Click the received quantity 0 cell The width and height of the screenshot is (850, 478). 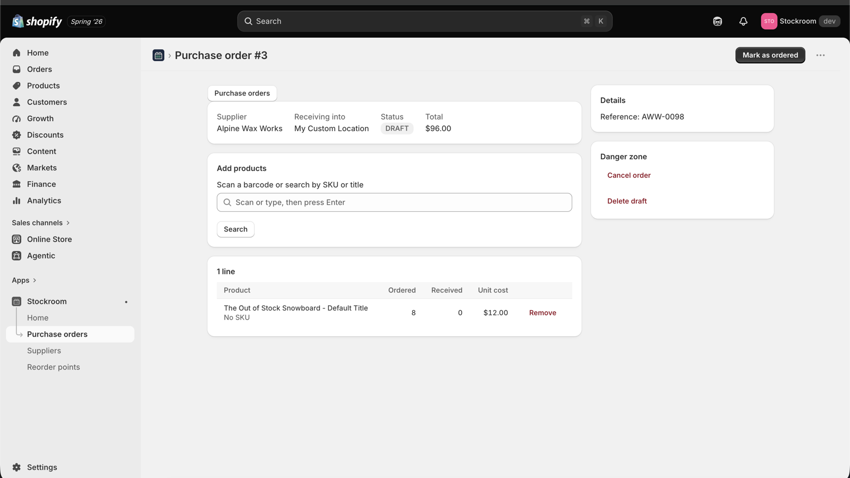click(460, 313)
